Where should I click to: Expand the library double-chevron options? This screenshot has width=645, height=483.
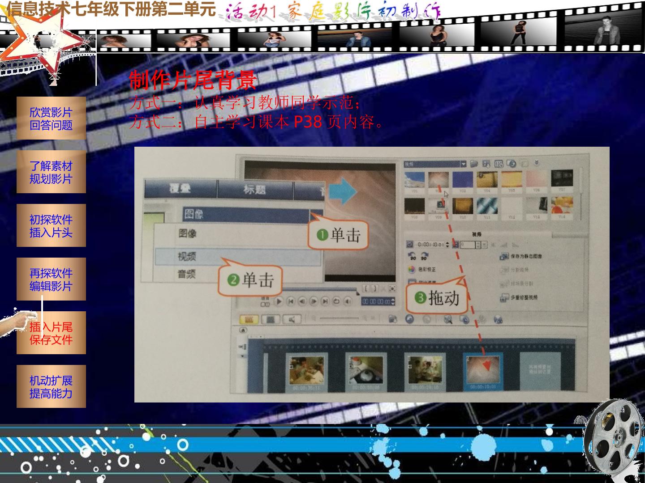click(x=537, y=163)
